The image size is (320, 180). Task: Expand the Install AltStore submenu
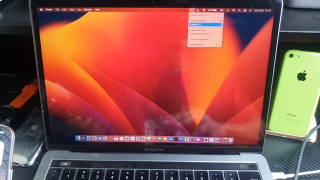pyautogui.click(x=205, y=21)
